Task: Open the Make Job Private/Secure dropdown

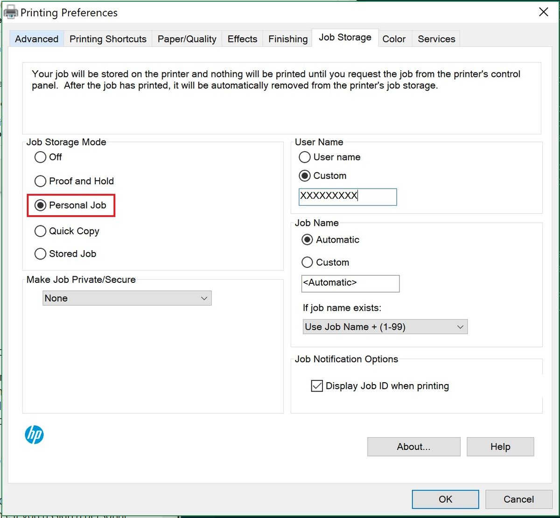Action: [x=127, y=298]
